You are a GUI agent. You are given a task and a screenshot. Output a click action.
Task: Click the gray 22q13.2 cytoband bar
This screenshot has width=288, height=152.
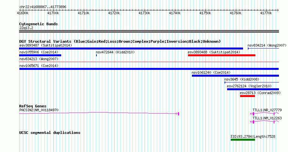click(149, 31)
